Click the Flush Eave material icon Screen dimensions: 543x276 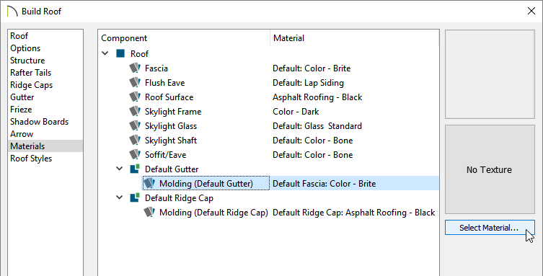tap(135, 83)
